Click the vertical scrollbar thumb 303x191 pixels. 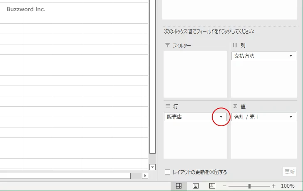(152, 77)
